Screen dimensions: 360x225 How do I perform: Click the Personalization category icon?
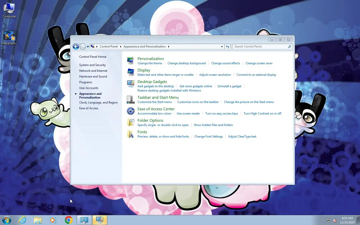click(x=130, y=61)
